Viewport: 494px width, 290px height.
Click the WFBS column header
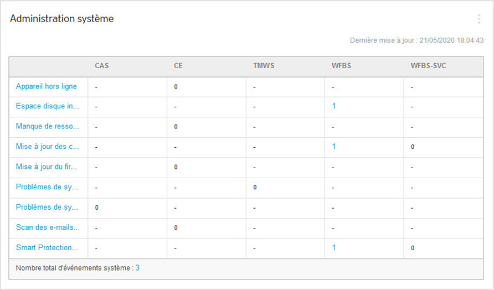point(341,66)
